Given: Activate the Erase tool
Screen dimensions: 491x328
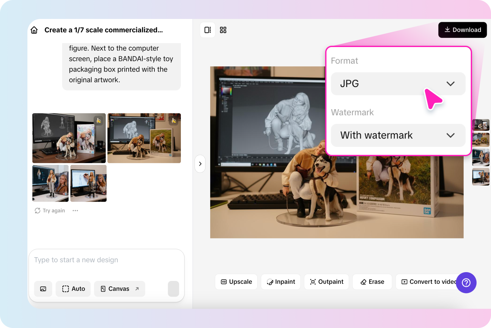Looking at the screenshot, I should click(372, 282).
